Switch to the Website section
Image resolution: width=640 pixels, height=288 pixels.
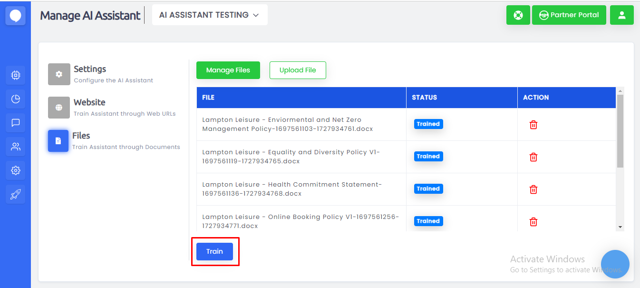[89, 102]
